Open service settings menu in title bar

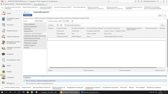click(158, 1)
